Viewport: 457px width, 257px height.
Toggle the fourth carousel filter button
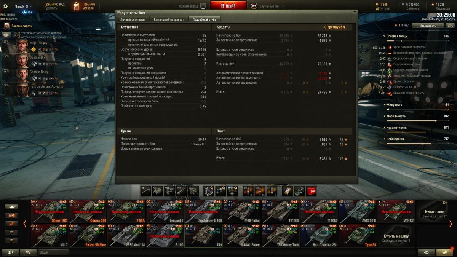point(11,232)
